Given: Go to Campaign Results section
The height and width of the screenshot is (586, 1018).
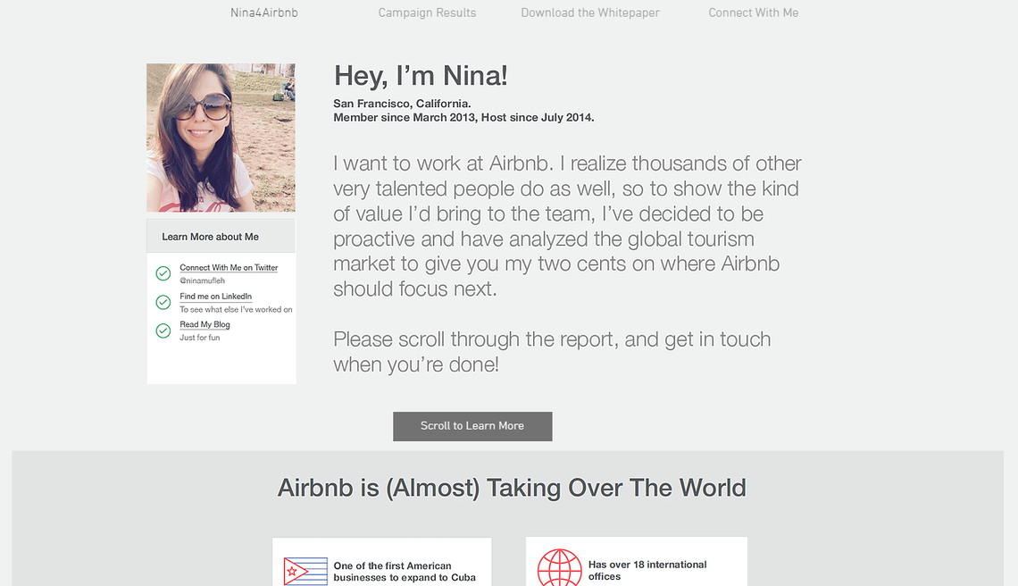Looking at the screenshot, I should coord(427,13).
